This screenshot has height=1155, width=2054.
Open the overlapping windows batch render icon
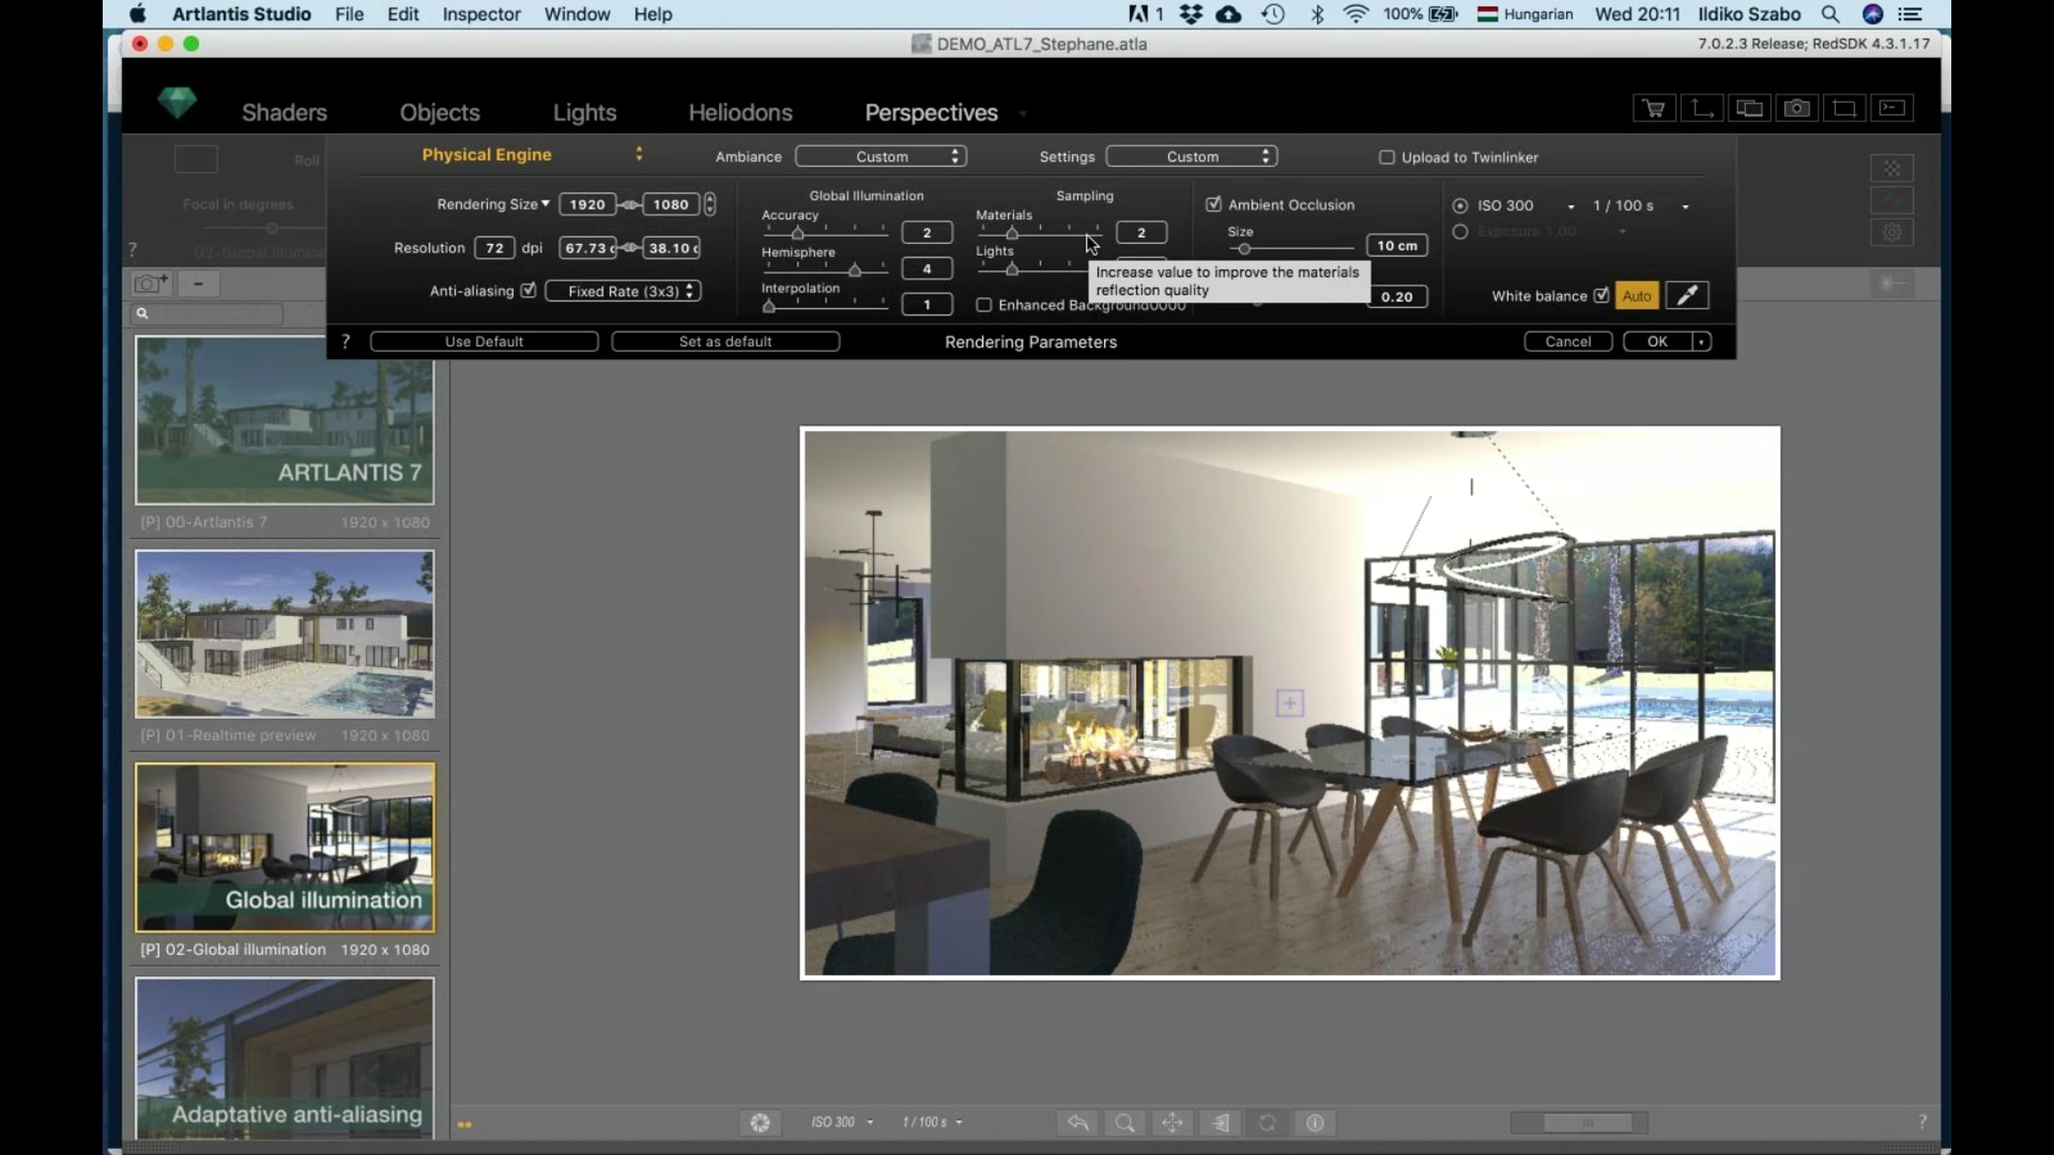[x=1748, y=109]
